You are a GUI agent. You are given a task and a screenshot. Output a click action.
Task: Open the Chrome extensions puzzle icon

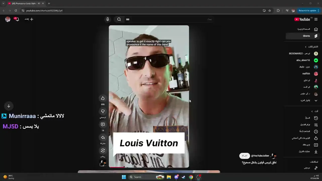pos(278,11)
